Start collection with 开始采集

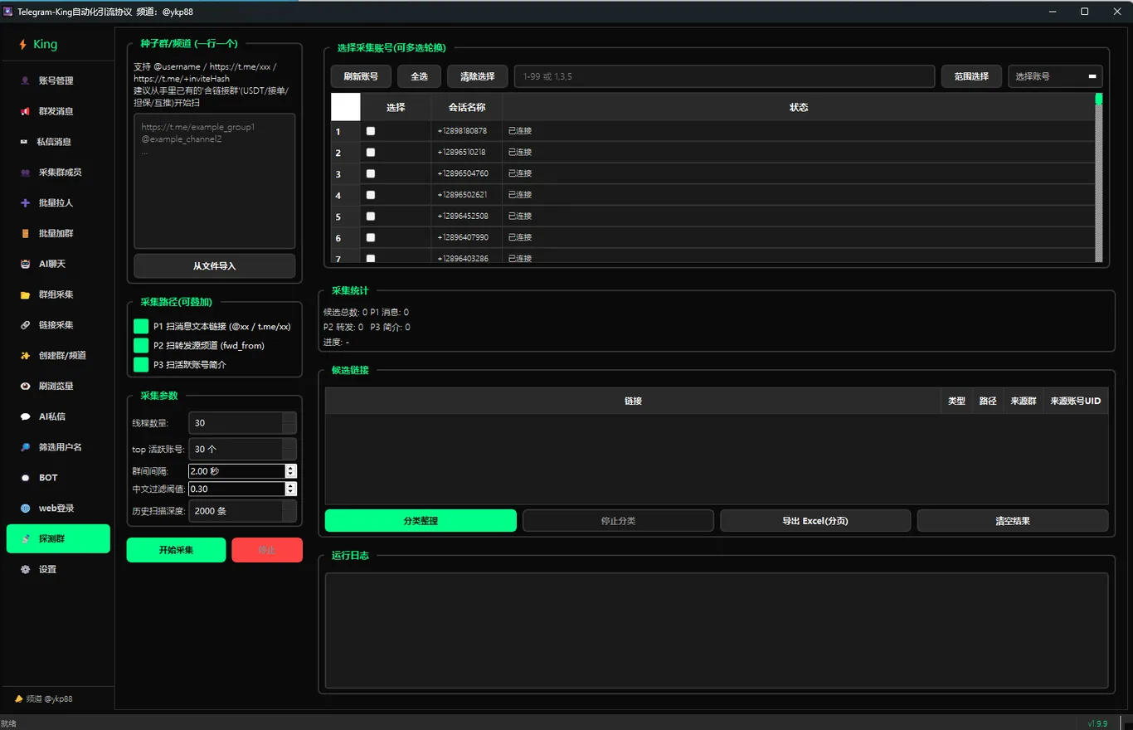[176, 550]
